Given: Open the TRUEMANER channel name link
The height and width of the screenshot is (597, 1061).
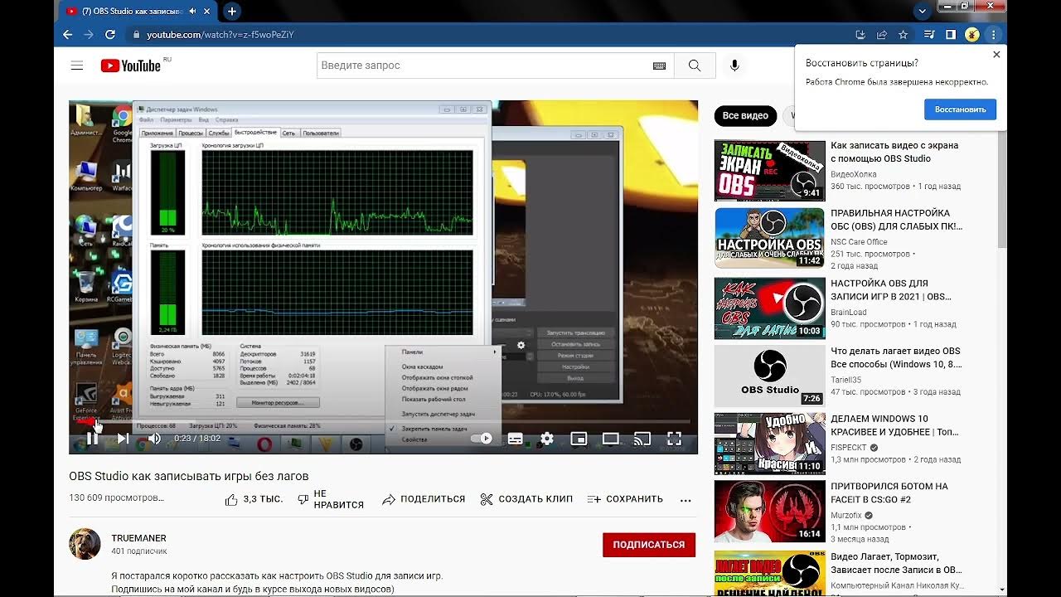Looking at the screenshot, I should (x=139, y=538).
